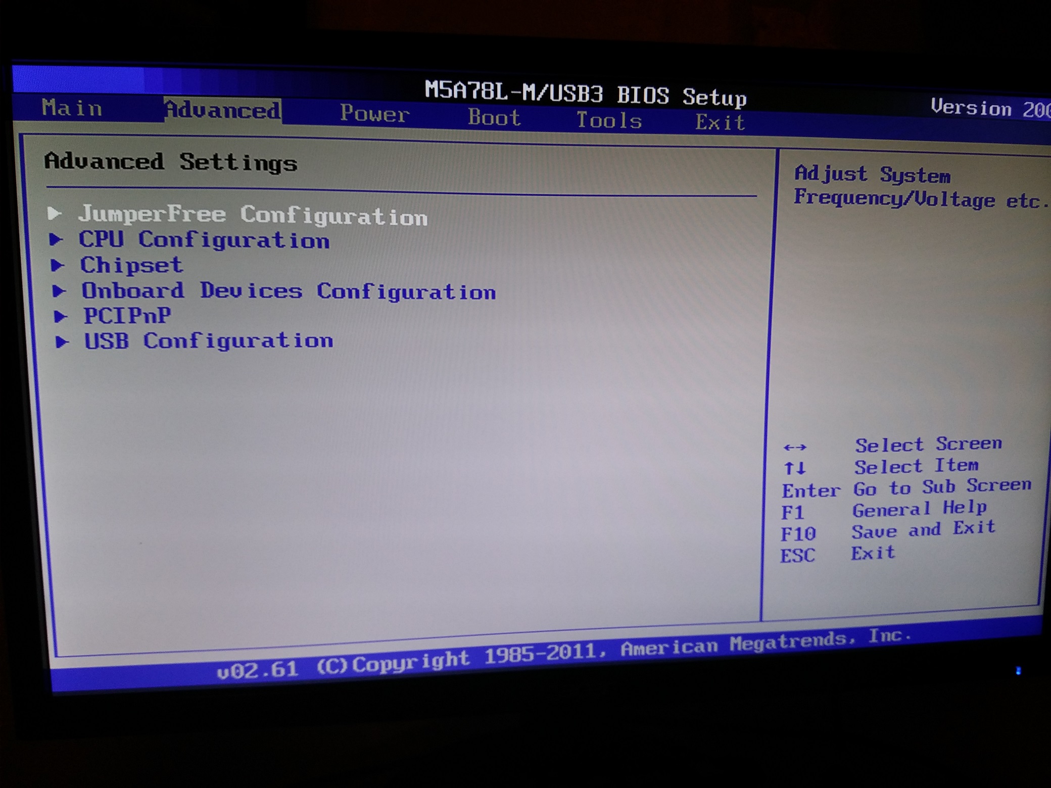Open JumperFree Configuration submenu
This screenshot has height=788, width=1051.
pos(253,215)
